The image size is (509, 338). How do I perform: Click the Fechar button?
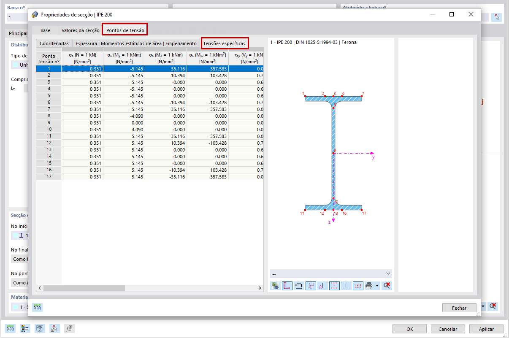point(459,308)
